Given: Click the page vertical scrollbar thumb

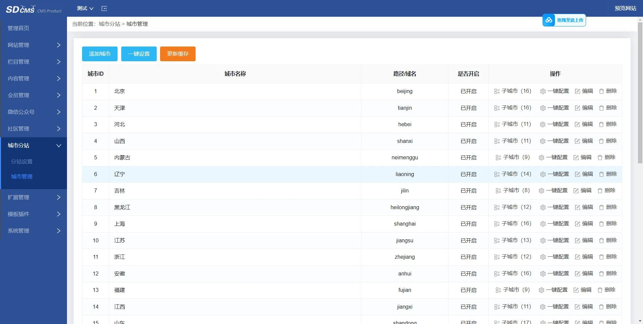Looking at the screenshot, I should [640, 93].
